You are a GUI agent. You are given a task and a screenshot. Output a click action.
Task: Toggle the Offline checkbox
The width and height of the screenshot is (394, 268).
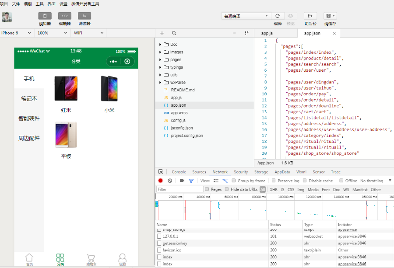[341, 181]
